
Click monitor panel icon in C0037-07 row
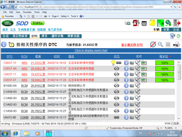(x=144, y=80)
